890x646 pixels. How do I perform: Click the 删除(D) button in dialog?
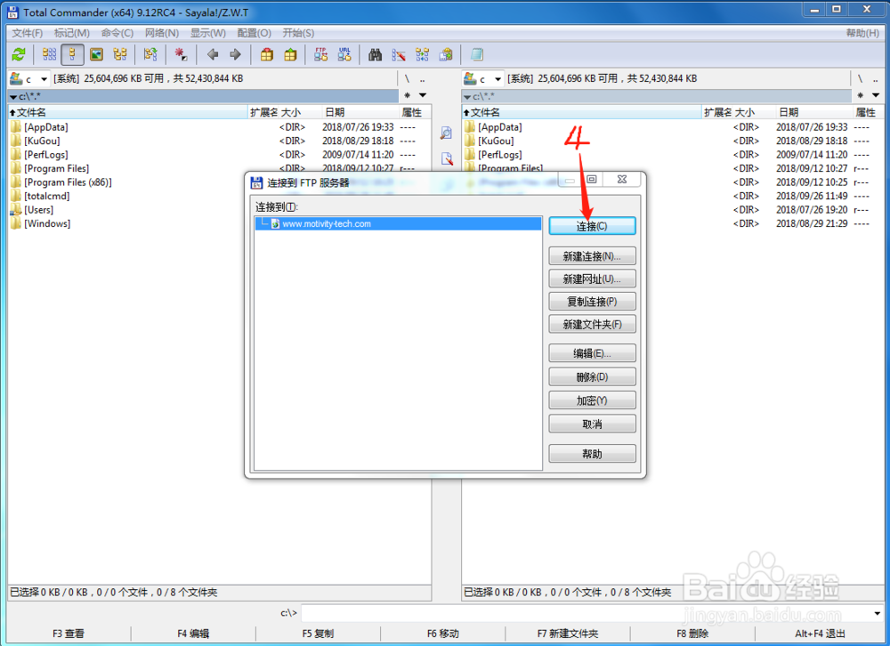click(592, 377)
